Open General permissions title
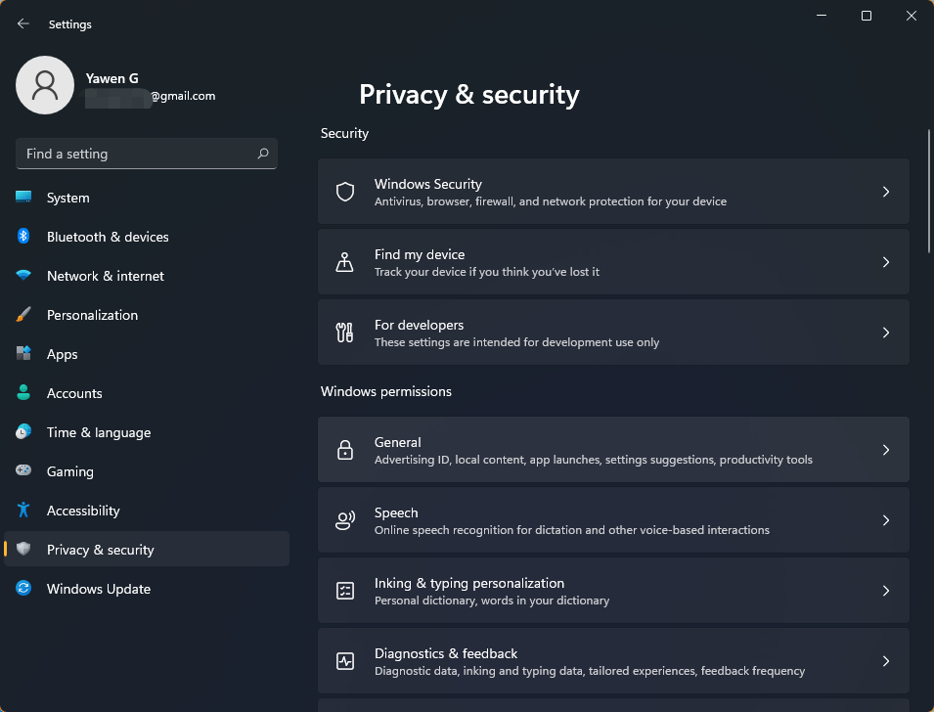The width and height of the screenshot is (934, 712). 397,442
